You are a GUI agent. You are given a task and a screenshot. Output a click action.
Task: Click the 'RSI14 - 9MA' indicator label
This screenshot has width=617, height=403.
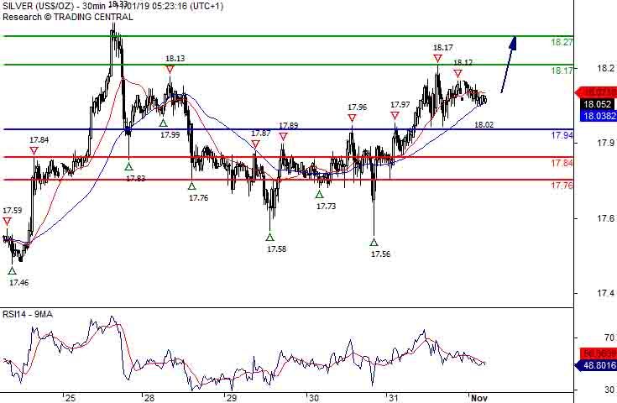28,314
